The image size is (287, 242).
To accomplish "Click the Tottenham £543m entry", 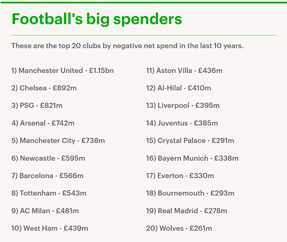I will click(x=49, y=193).
